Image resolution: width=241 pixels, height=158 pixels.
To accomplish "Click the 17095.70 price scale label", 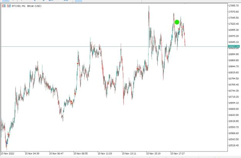I will (234, 5).
